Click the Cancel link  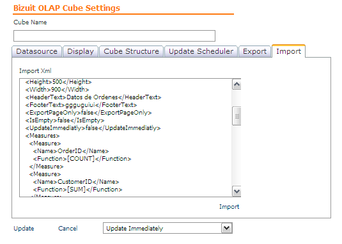click(x=68, y=229)
